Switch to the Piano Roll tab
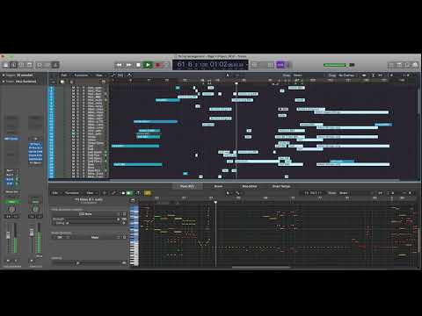The width and height of the screenshot is (422, 316). coord(187,186)
